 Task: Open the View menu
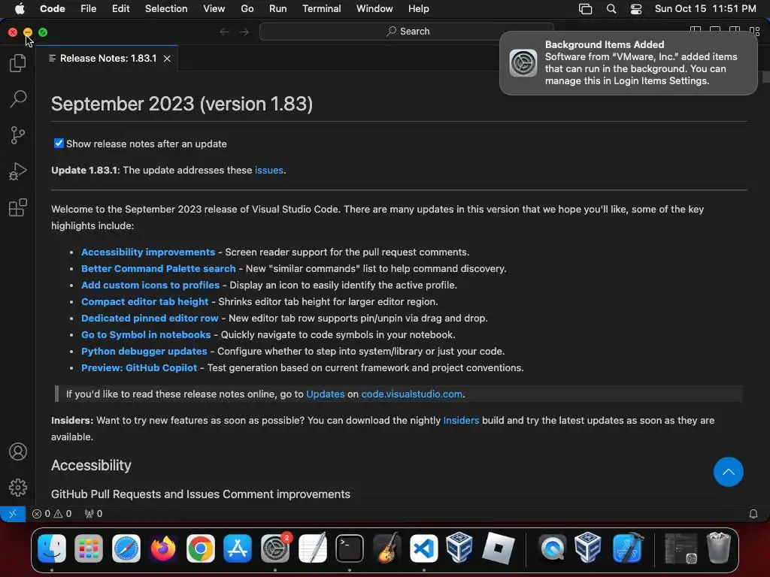[x=214, y=9]
